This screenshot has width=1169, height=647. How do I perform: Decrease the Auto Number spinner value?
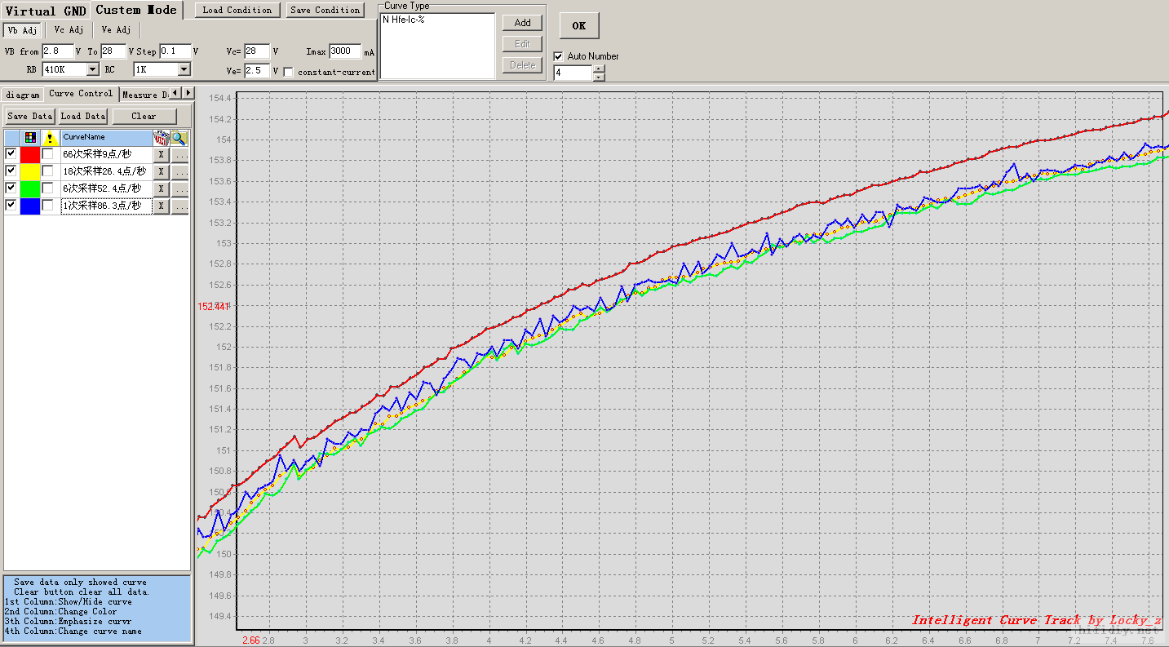click(x=599, y=77)
